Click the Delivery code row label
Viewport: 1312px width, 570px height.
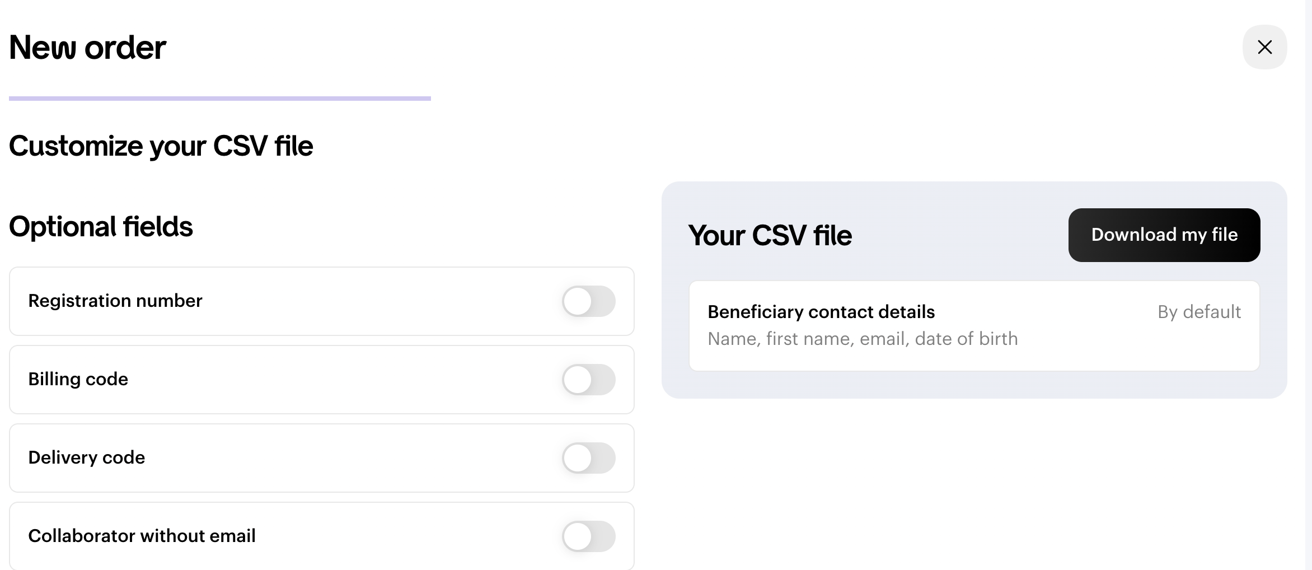(87, 457)
